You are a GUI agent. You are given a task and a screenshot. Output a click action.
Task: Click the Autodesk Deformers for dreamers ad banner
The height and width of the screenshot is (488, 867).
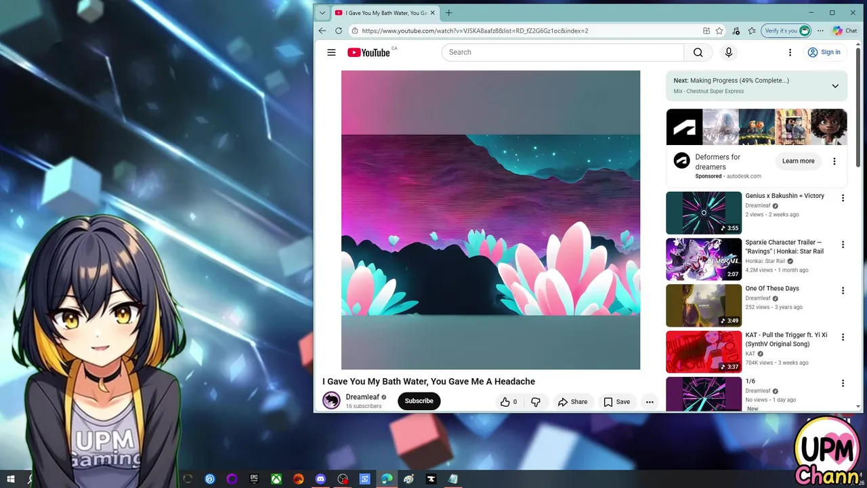757,127
